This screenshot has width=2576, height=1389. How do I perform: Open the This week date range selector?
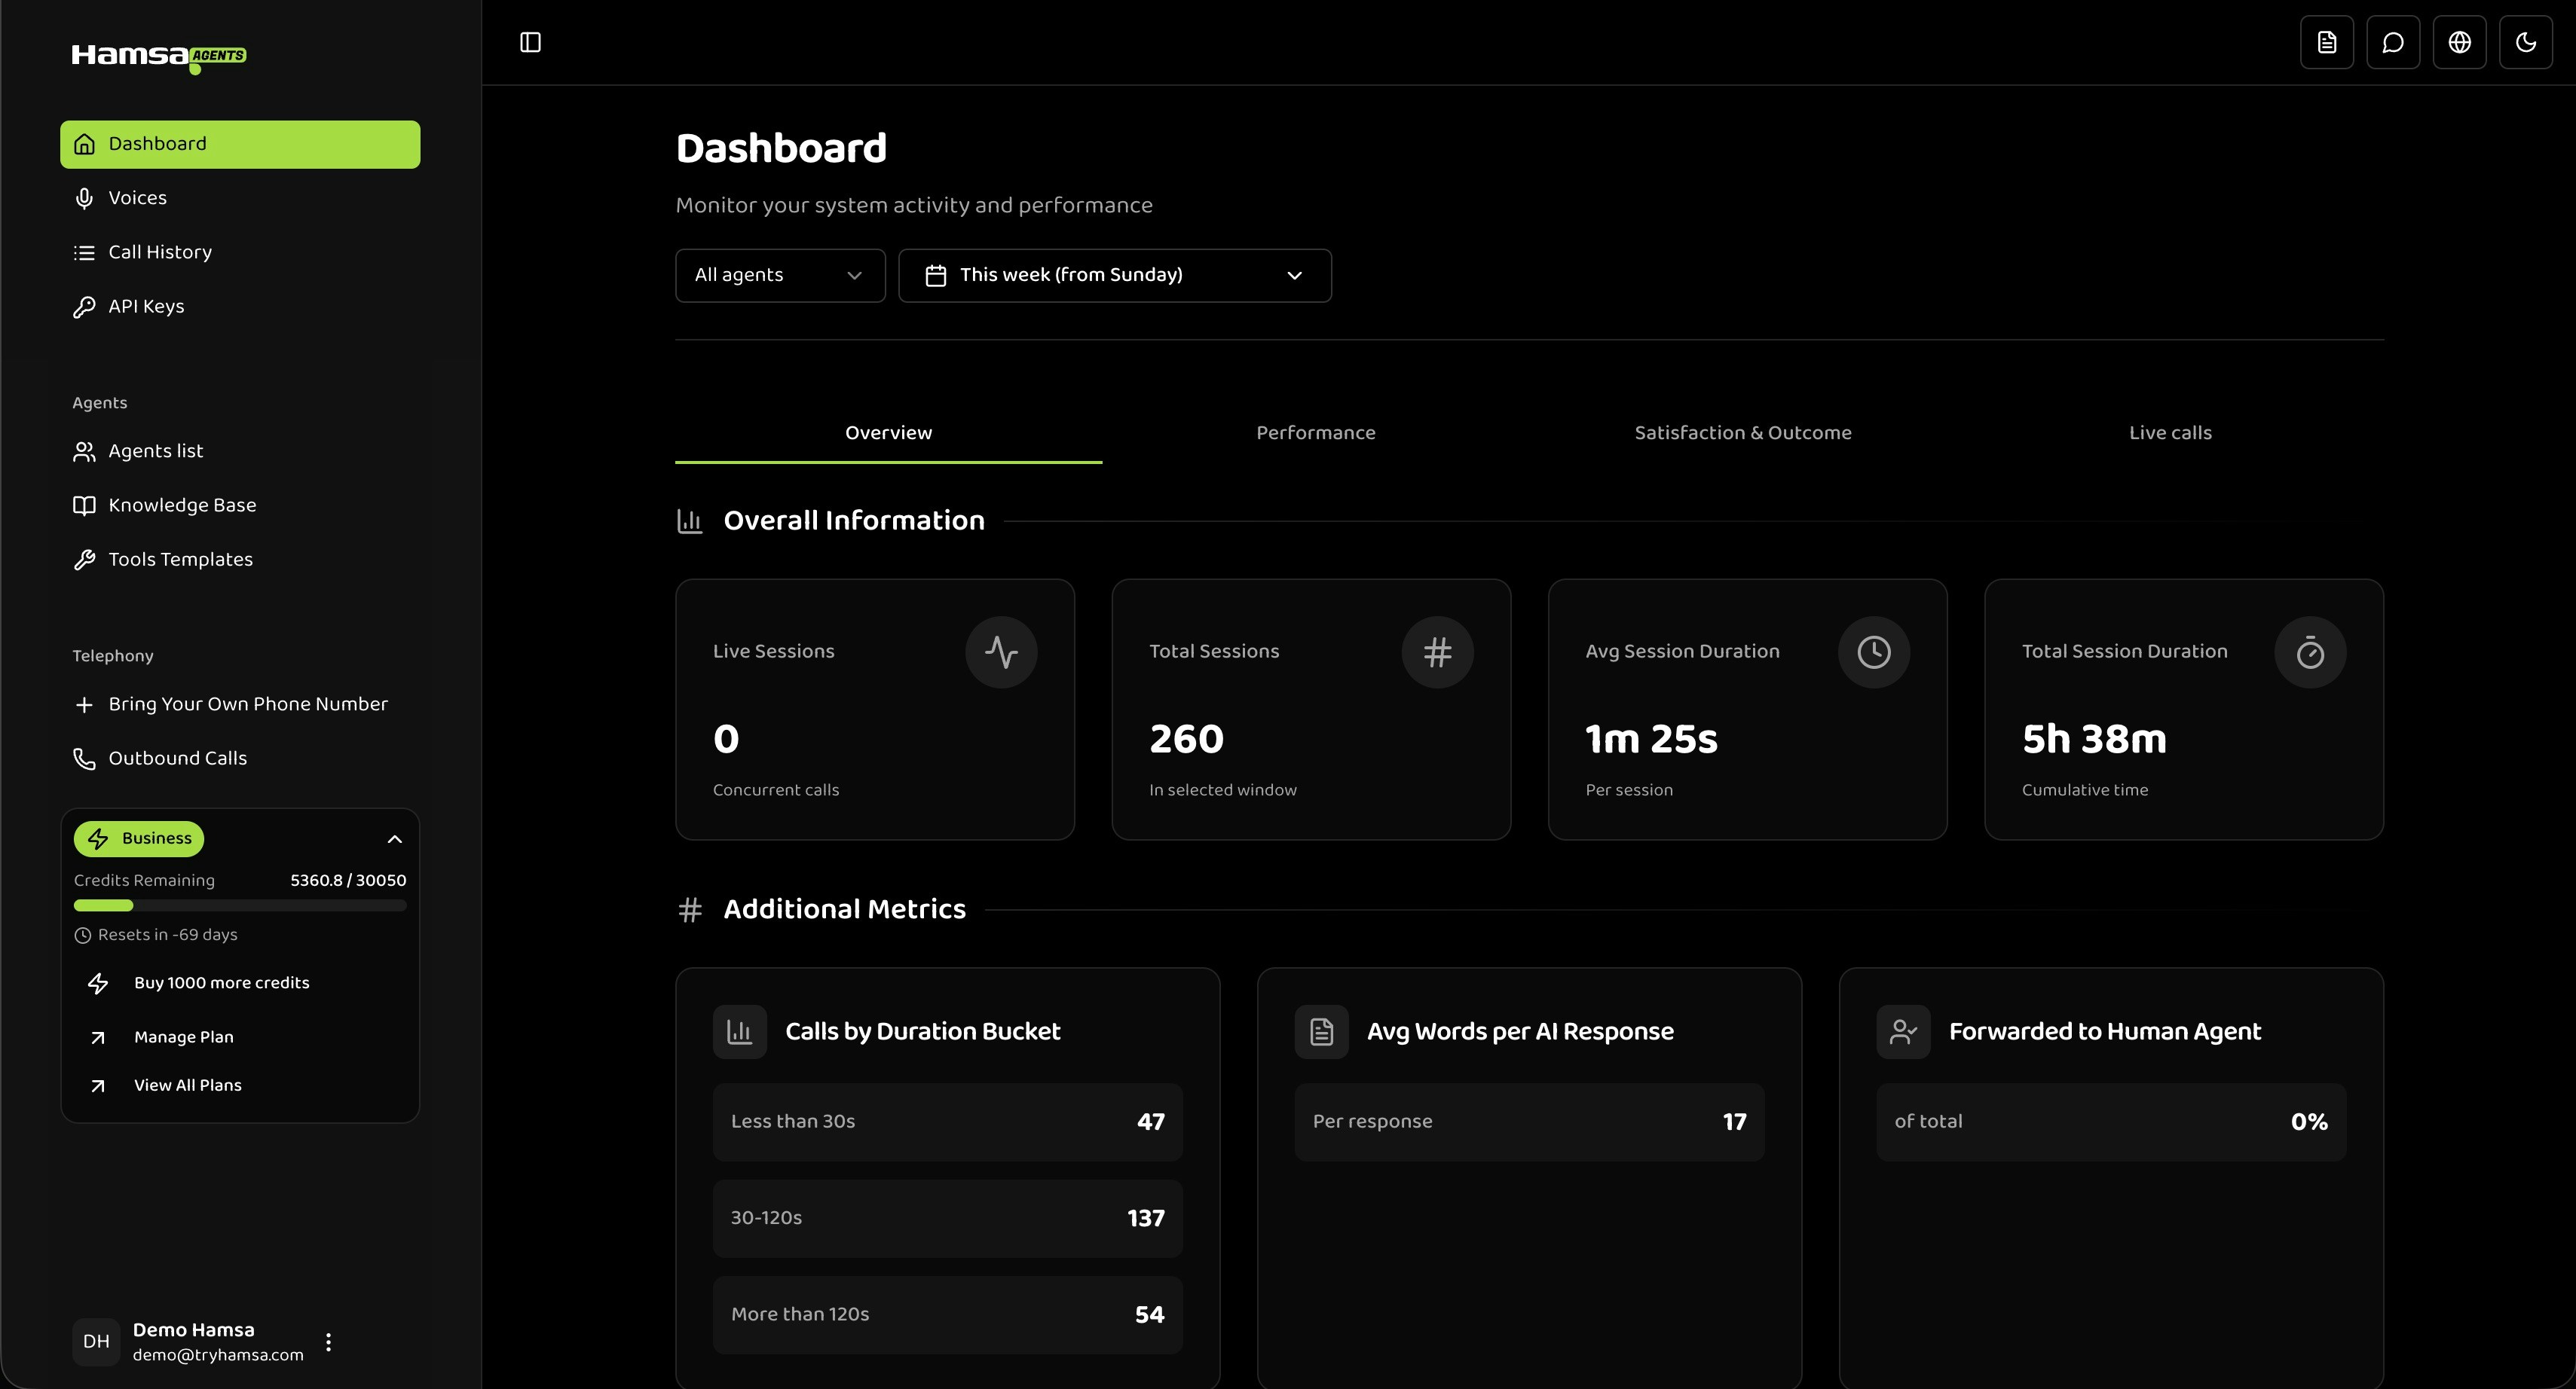click(x=1114, y=275)
